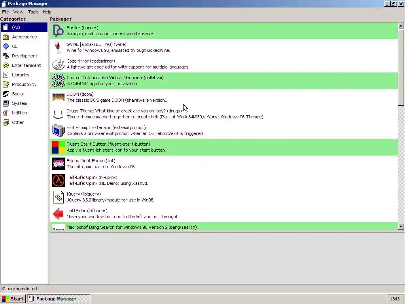Click the Entertainment smiley face icon
Screen dimensions: 405x304
(6, 65)
